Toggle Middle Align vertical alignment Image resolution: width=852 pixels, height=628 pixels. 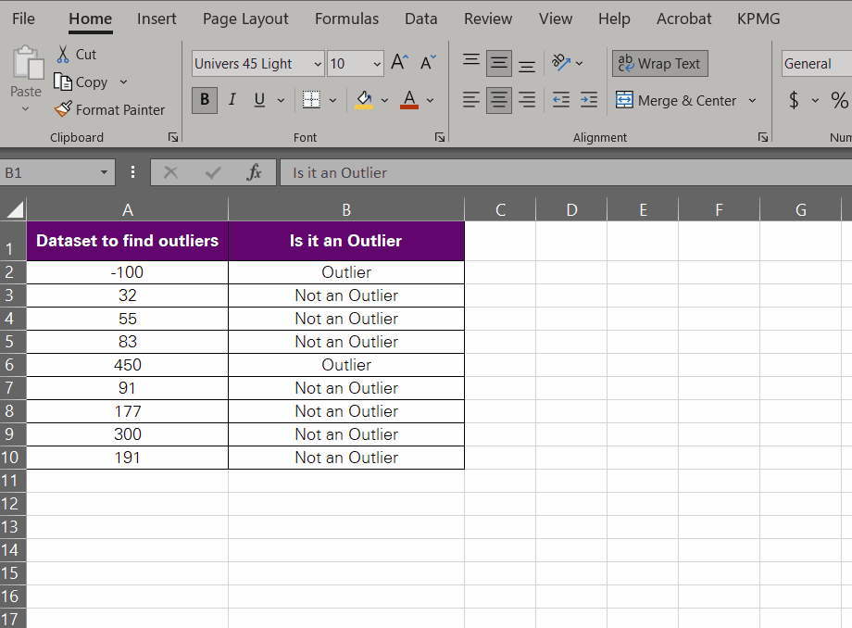click(498, 63)
